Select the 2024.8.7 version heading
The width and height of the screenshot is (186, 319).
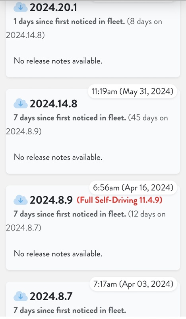[51, 296]
